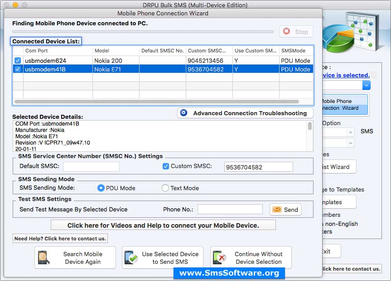Image resolution: width=391 pixels, height=281 pixels.
Task: Select the Nokia 200 cell
Action: click(116, 61)
